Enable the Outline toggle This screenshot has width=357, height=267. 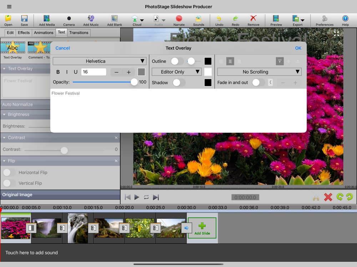(x=177, y=61)
